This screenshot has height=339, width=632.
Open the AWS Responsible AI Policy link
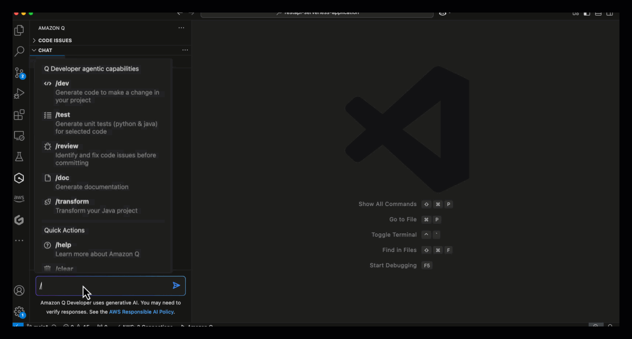[141, 312]
